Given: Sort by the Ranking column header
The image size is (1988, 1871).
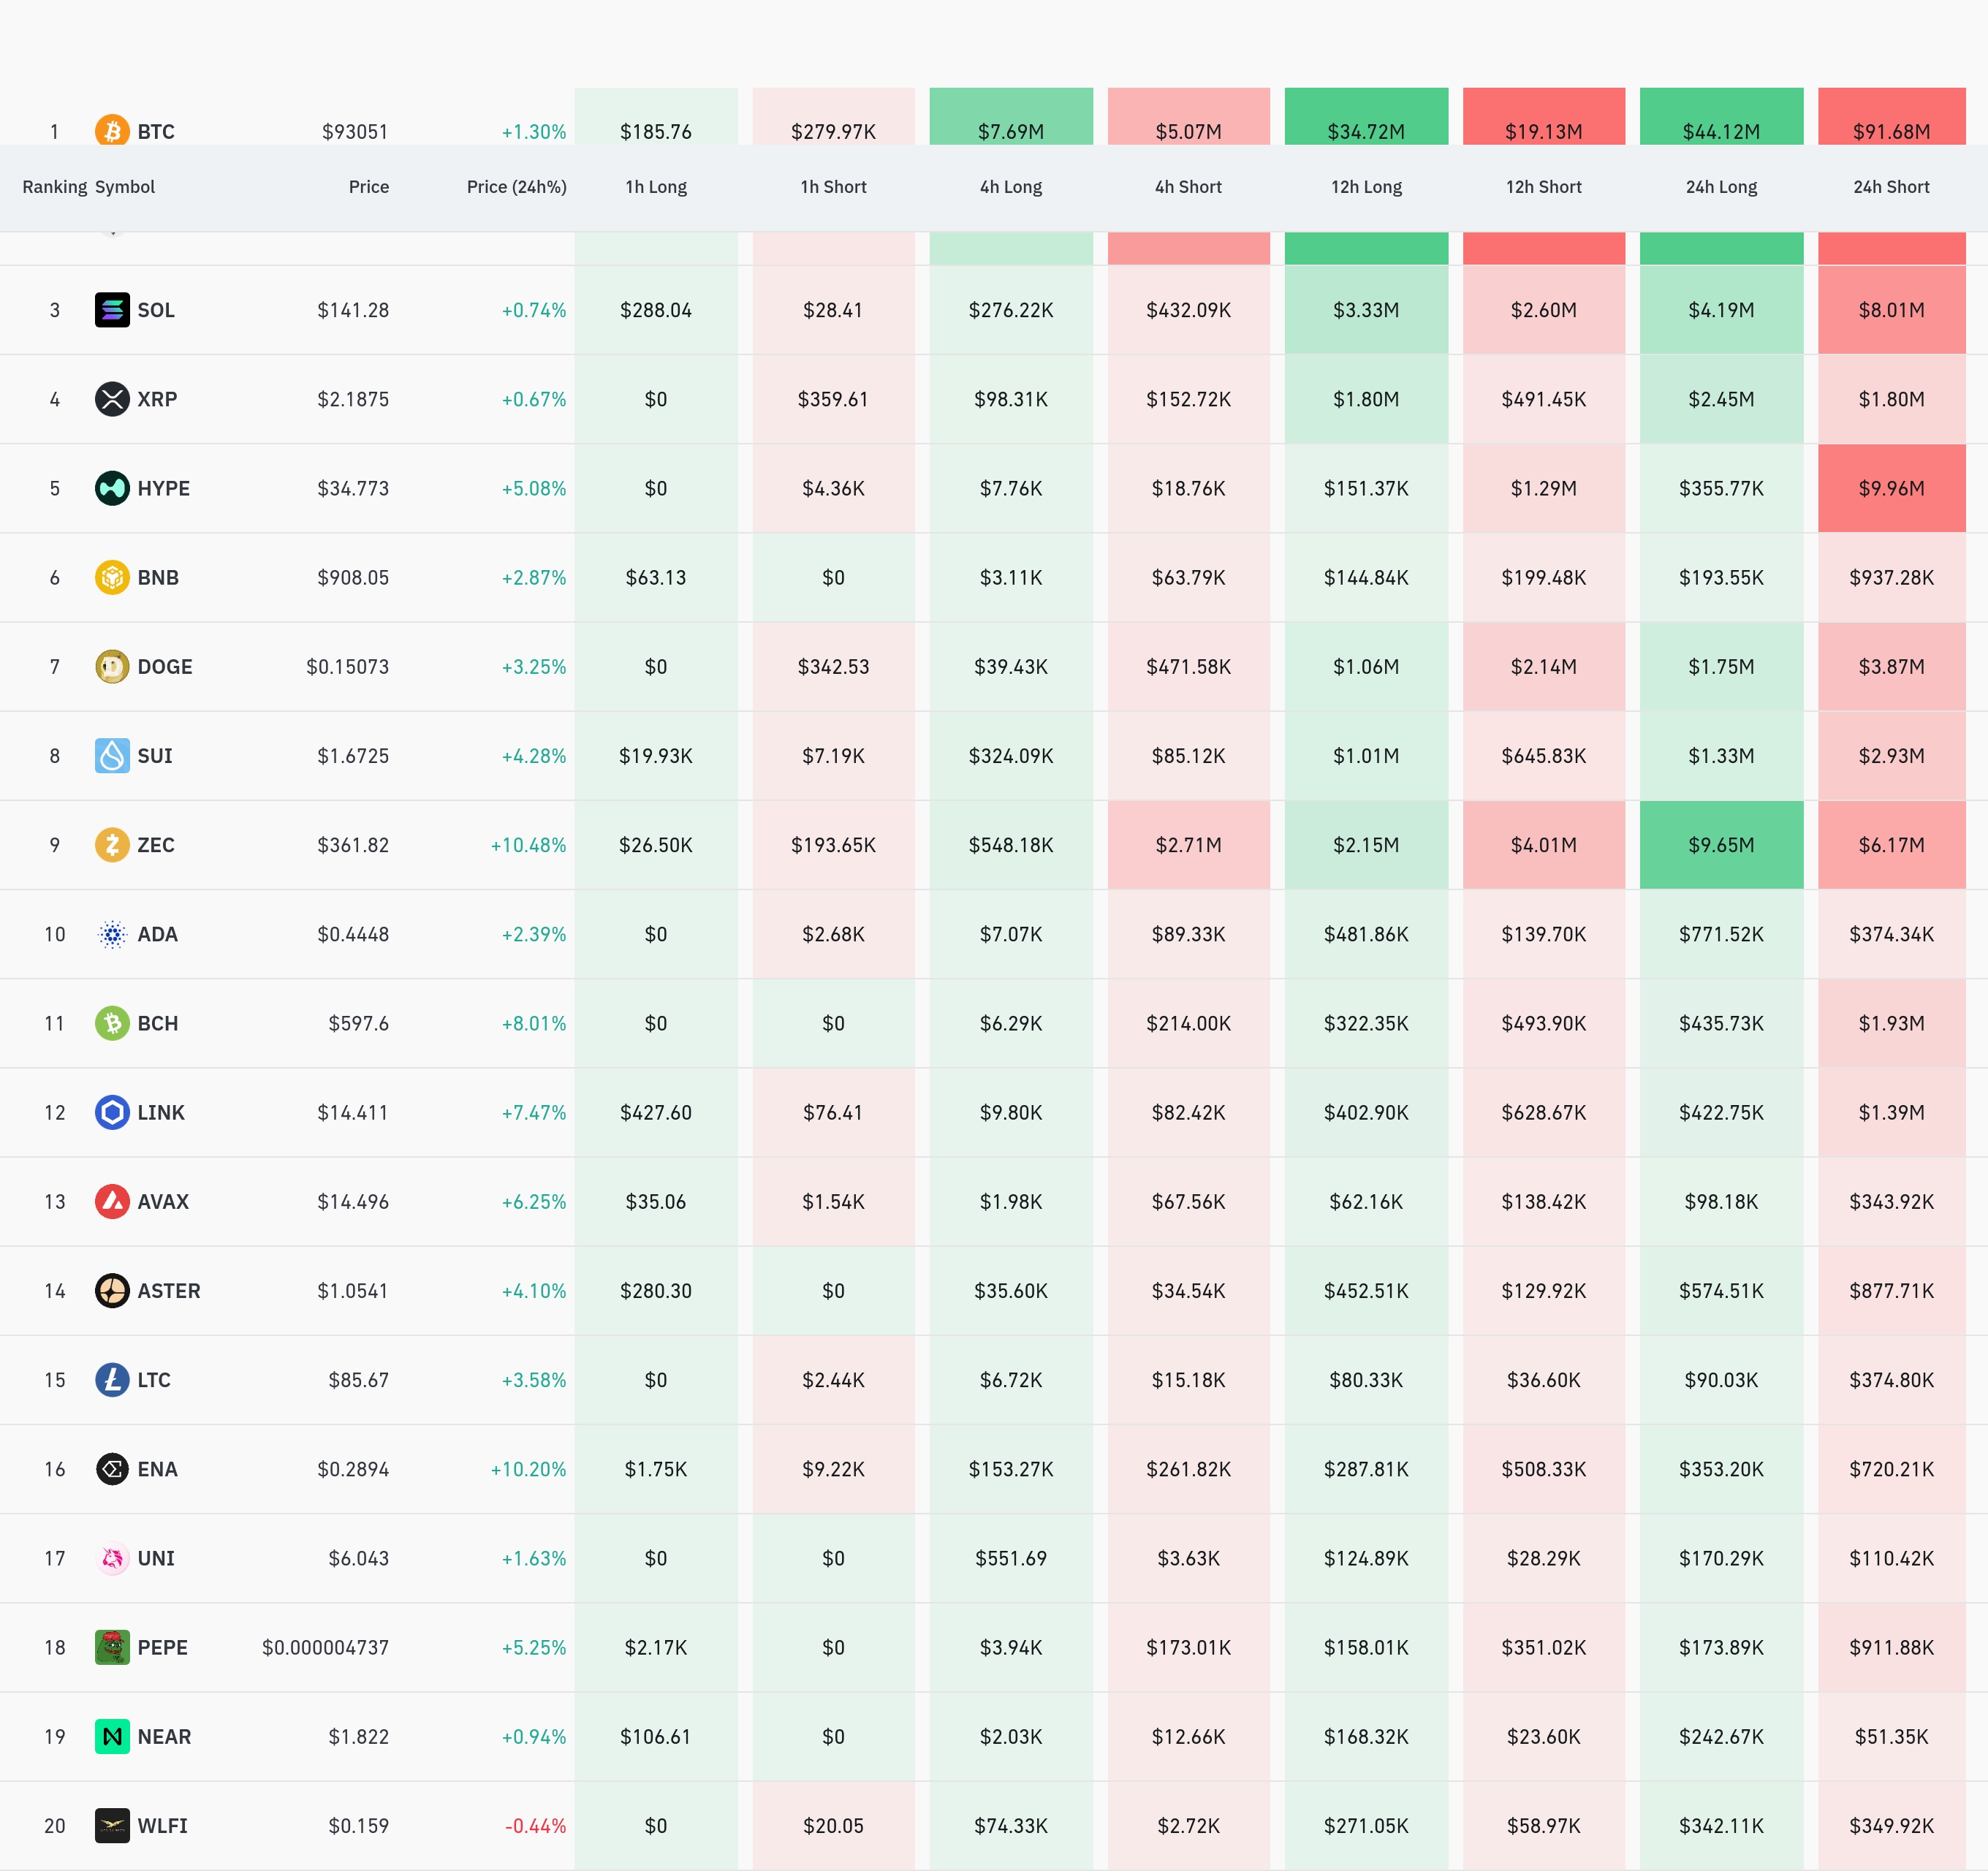Looking at the screenshot, I should point(54,187).
